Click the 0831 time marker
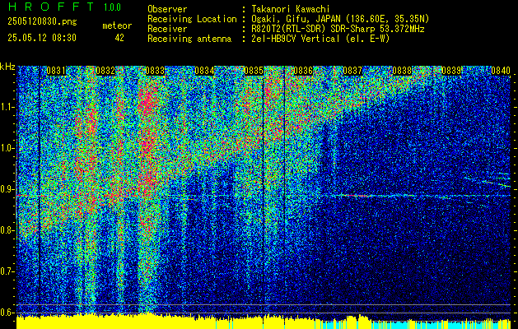 (56, 71)
